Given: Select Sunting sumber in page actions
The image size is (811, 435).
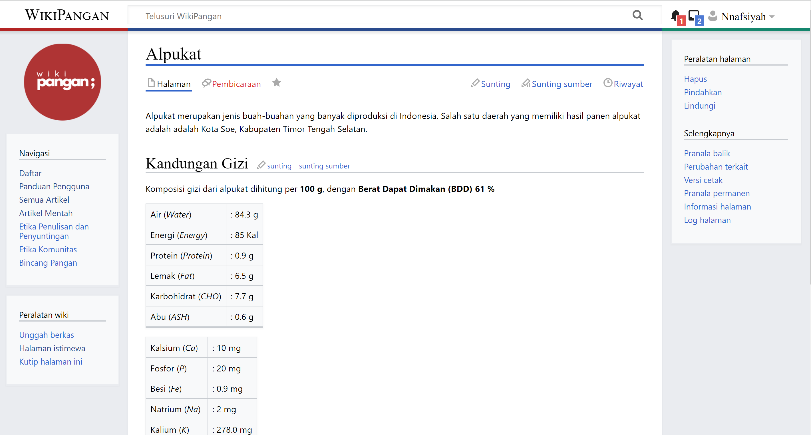Looking at the screenshot, I should pos(562,84).
